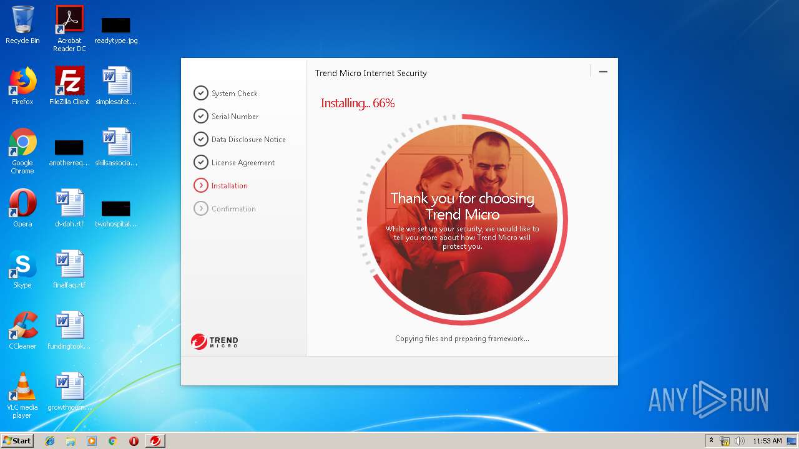Open anotherreq... file on desktop
The width and height of the screenshot is (799, 449).
[69, 153]
